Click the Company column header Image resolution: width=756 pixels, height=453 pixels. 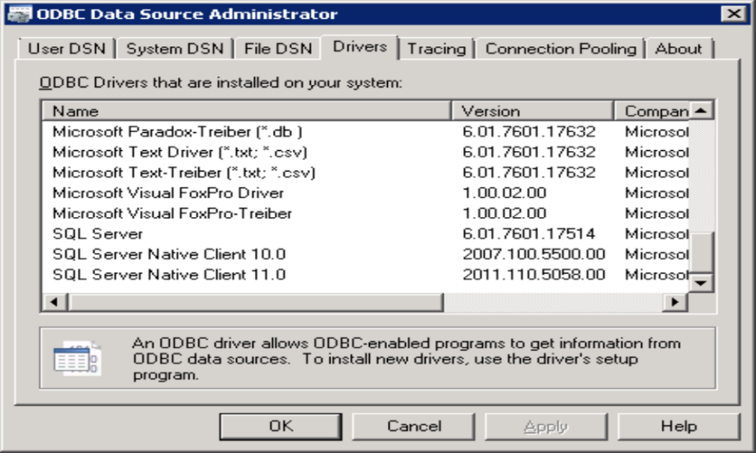(x=652, y=111)
